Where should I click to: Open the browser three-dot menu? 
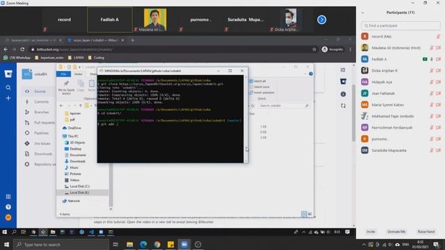(x=350, y=49)
